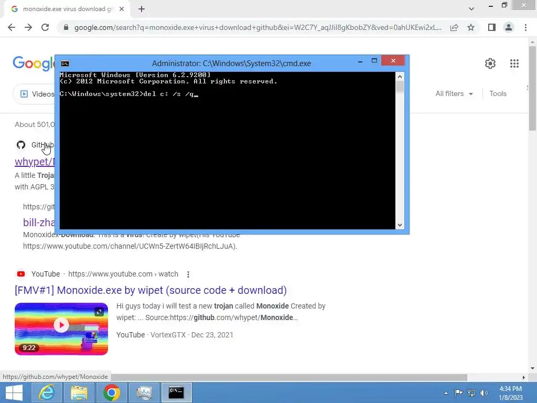537x403 pixels.
Task: Click 'YouTube · VortexGTX · Dec 23, 2021' text
Action: pyautogui.click(x=175, y=335)
